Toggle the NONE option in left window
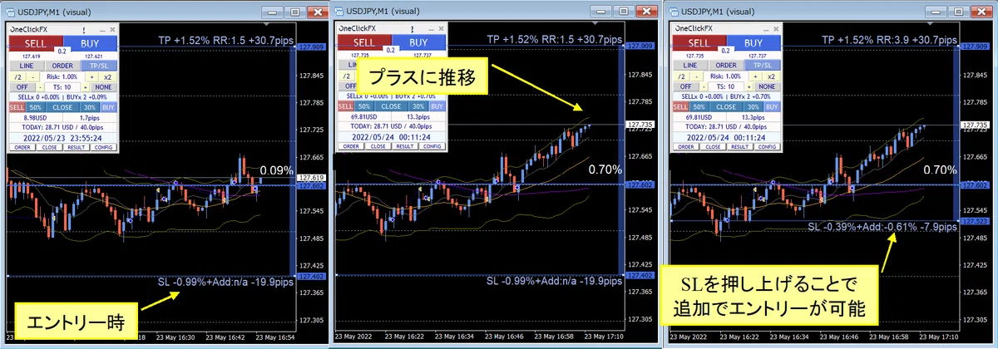 (x=104, y=87)
